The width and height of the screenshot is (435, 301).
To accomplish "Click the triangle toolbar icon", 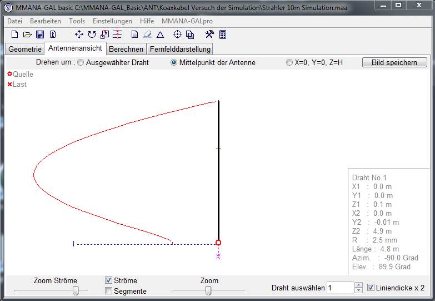I will point(160,34).
